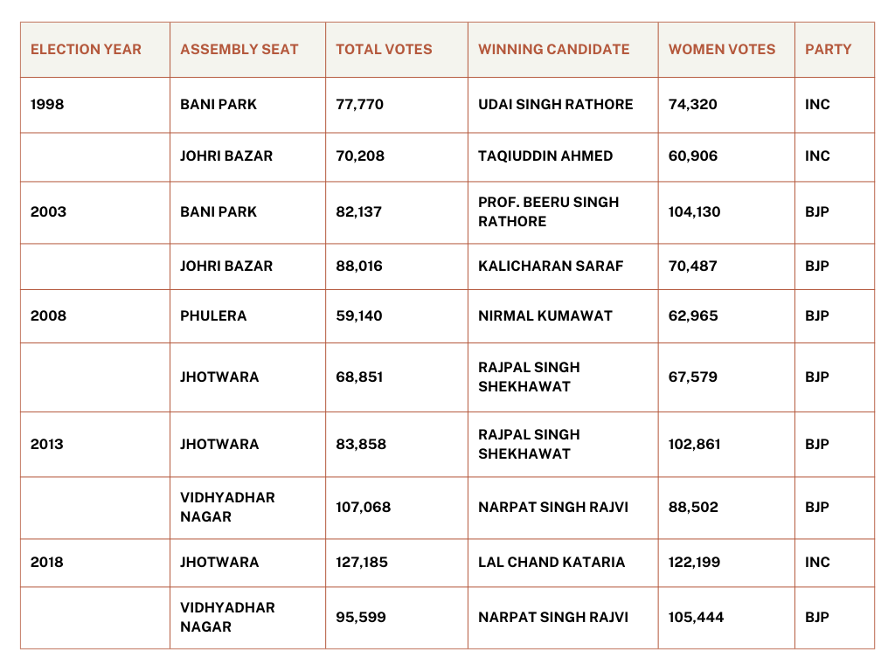The height and width of the screenshot is (671, 895).
Task: Select the 2013 election year cell
Action: coord(95,445)
